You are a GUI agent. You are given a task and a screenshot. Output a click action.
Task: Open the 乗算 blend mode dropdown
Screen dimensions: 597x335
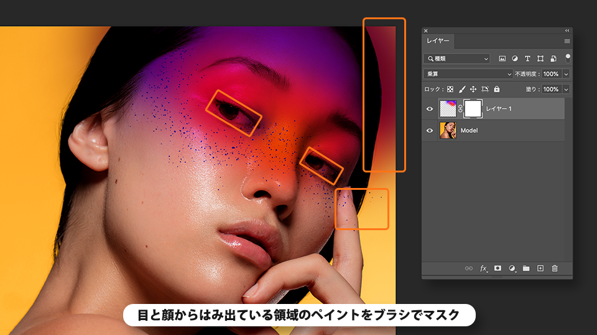(468, 74)
